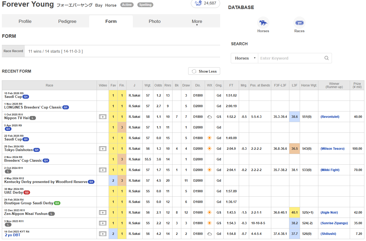
Task: Click the search magnifier icon
Action: point(327,58)
